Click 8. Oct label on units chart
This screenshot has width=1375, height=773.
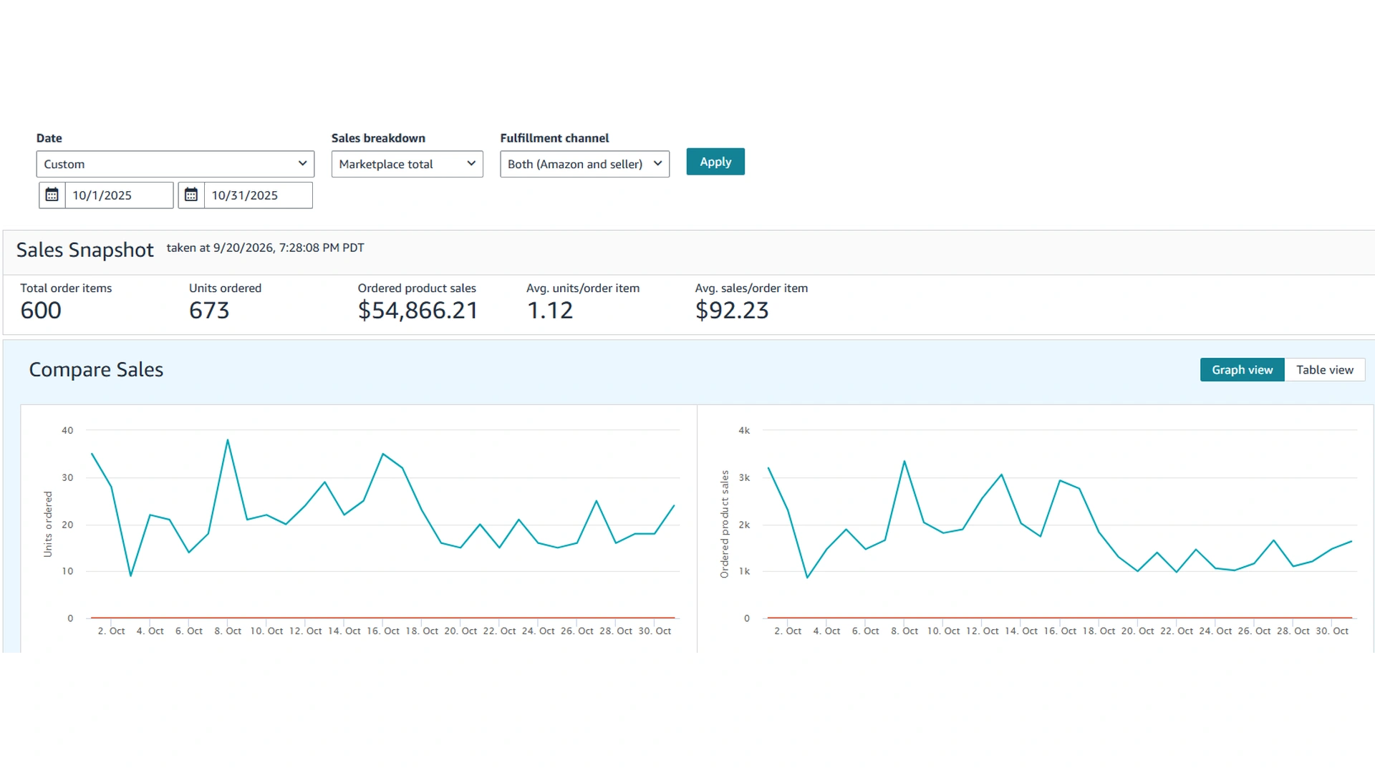[228, 631]
